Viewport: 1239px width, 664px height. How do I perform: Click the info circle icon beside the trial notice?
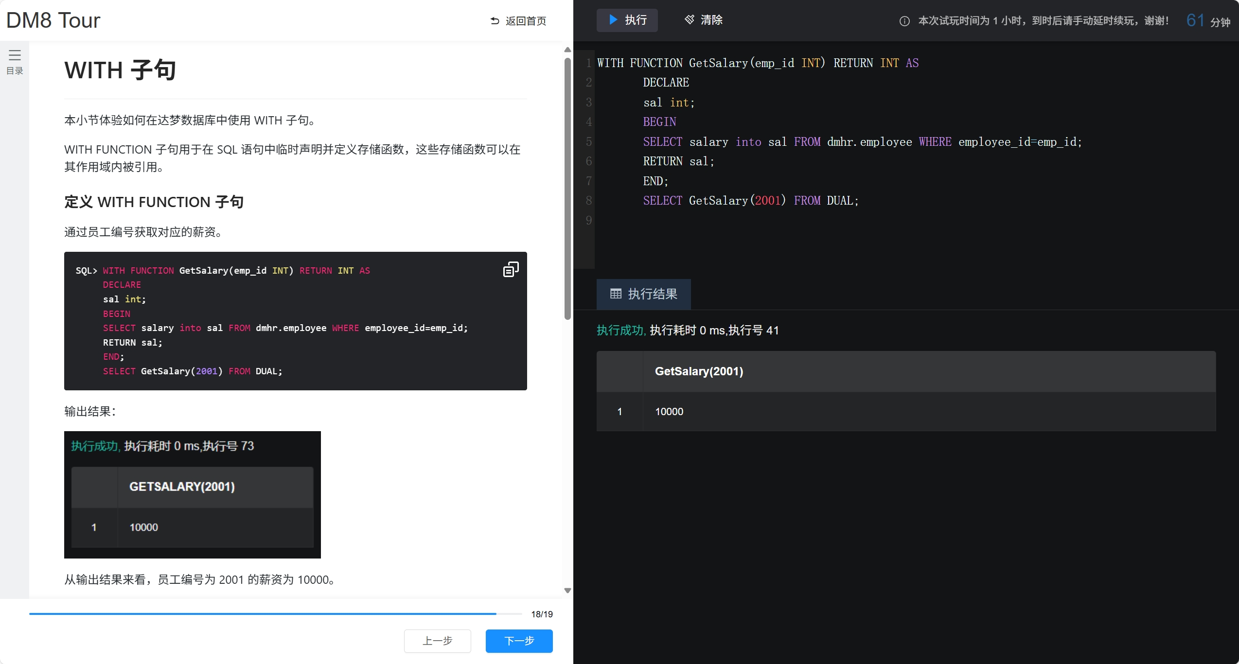[x=904, y=21]
